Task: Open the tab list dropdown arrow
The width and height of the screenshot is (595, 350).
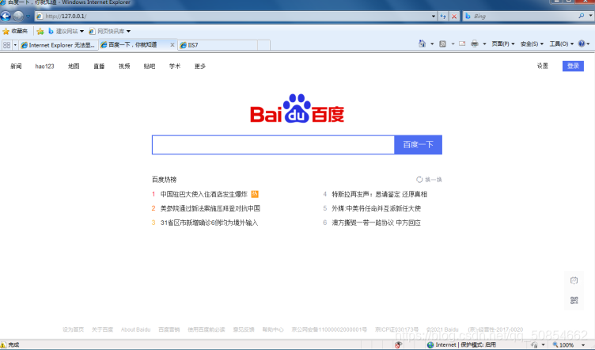Action: 15,45
